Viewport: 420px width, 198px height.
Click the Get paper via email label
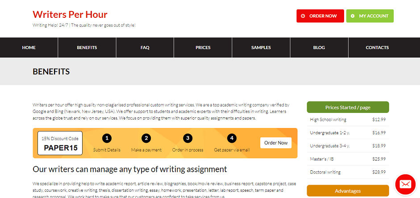pos(232,150)
